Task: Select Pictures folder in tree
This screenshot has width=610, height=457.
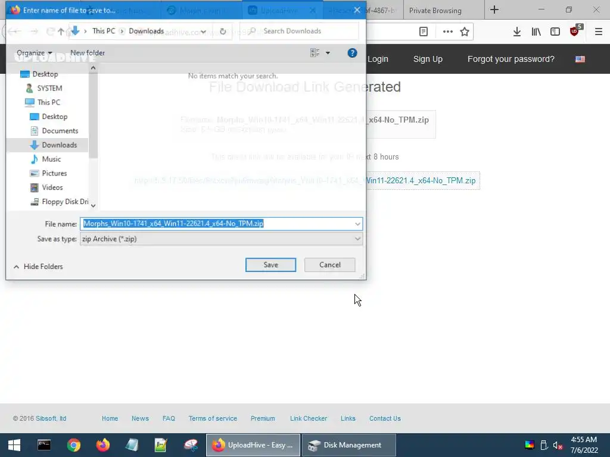Action: coord(49,173)
